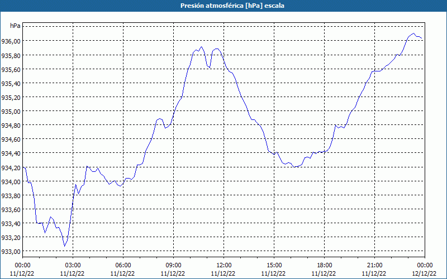Click the 12/12/22 date label
The height and width of the screenshot is (279, 447).
click(424, 273)
